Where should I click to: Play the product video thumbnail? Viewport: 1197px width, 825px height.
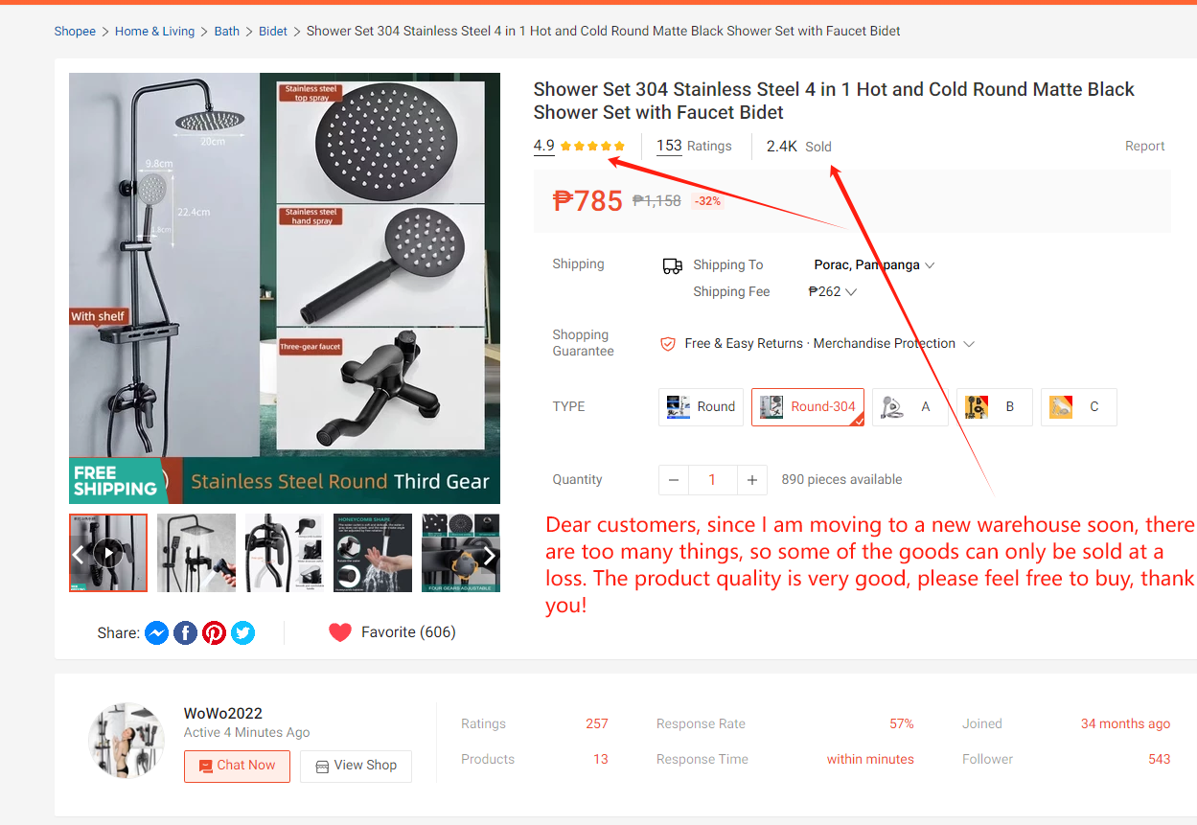pos(108,554)
